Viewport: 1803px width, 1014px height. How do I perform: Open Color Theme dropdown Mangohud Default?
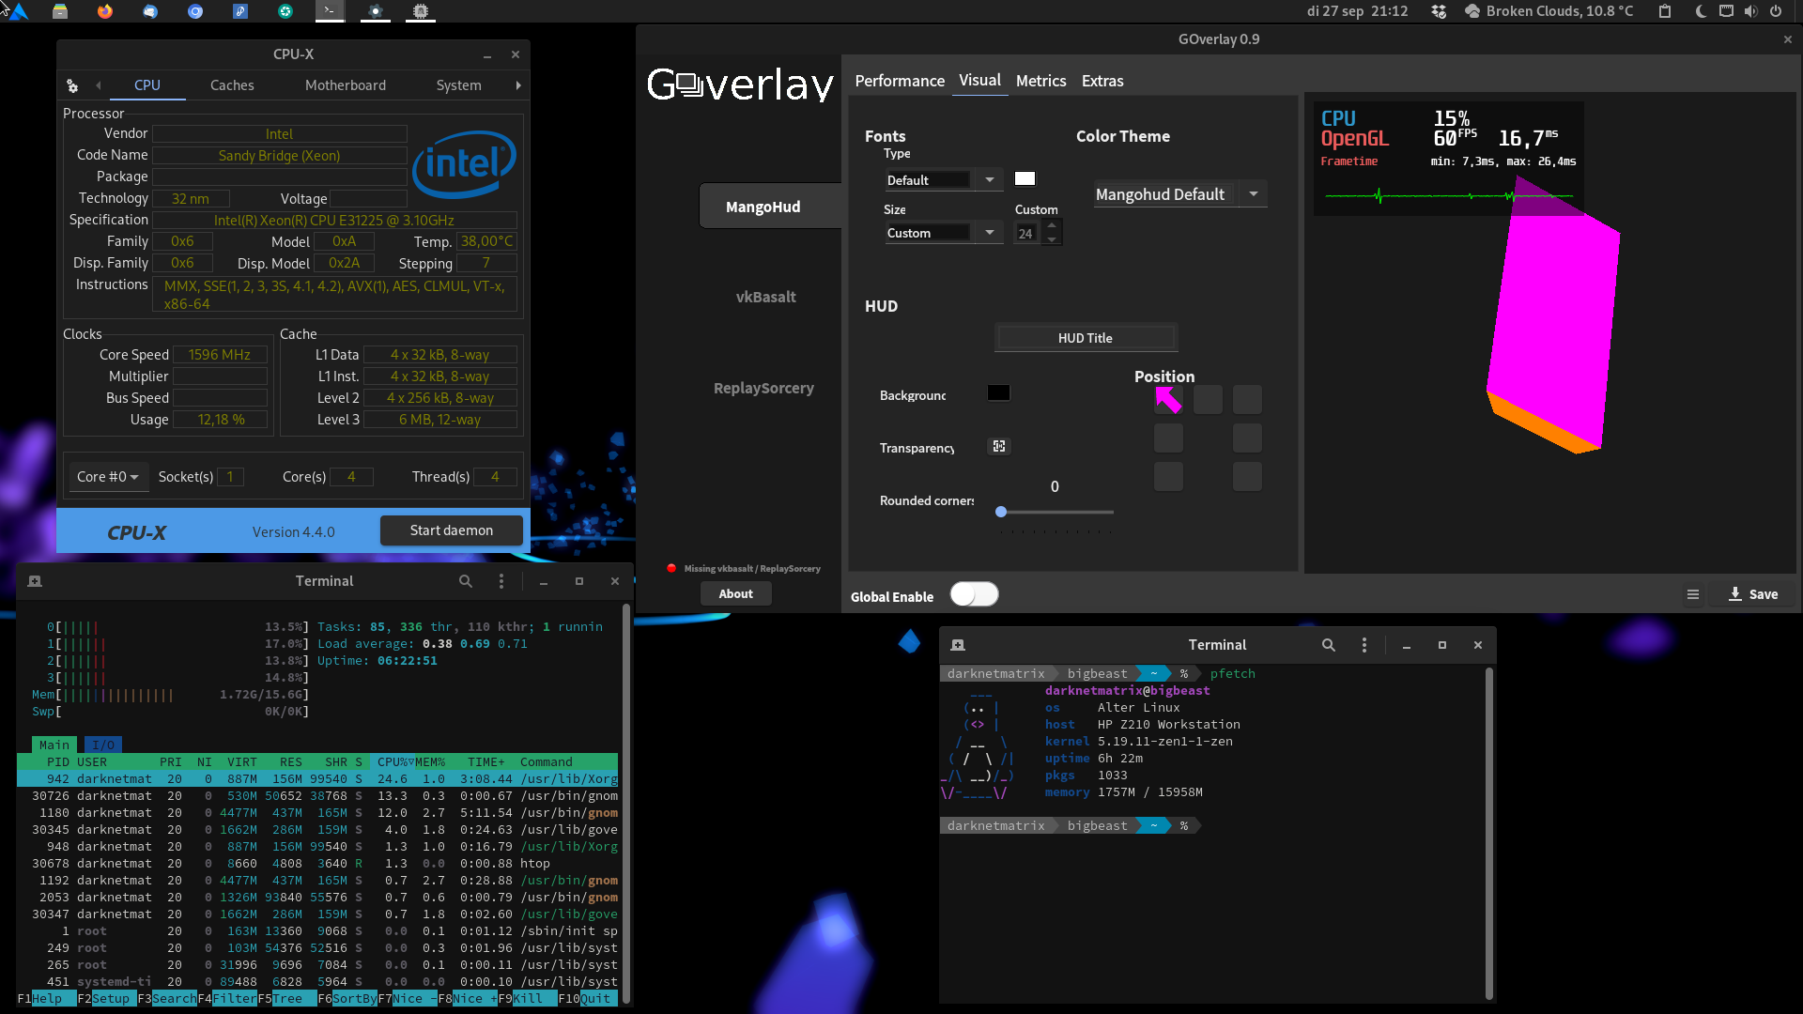[1179, 194]
